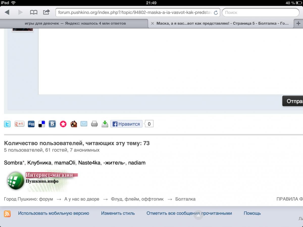Click the Google +1 share icon
The image size is (303, 227).
(x=19, y=124)
